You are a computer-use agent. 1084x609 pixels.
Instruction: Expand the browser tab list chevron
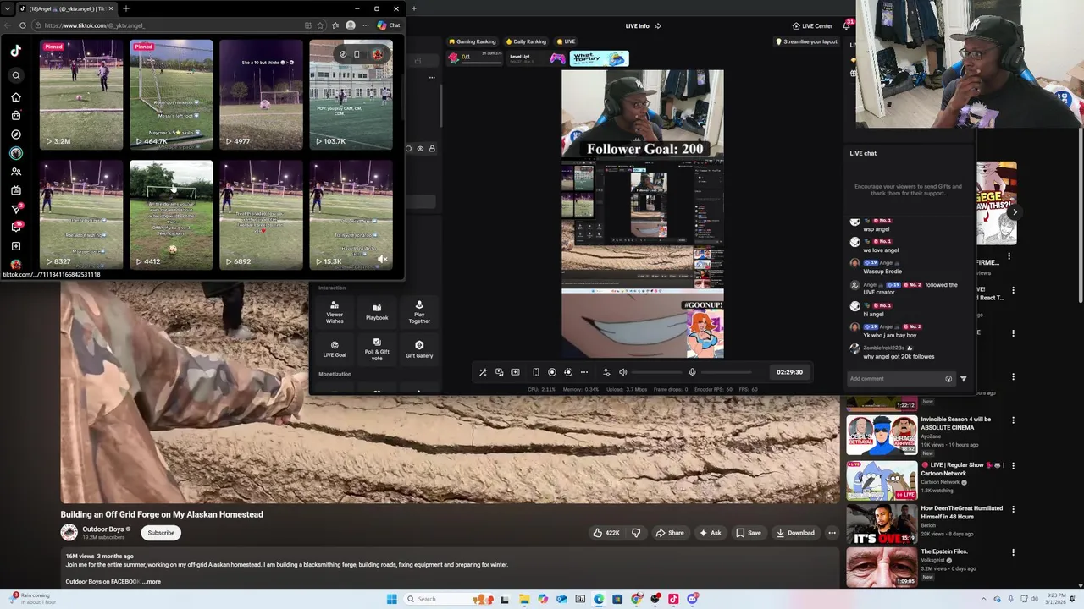(x=7, y=8)
